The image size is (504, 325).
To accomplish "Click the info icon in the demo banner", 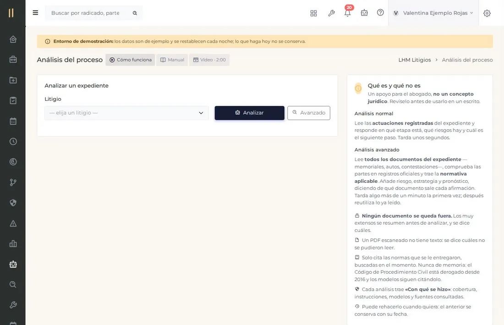I will click(x=48, y=41).
